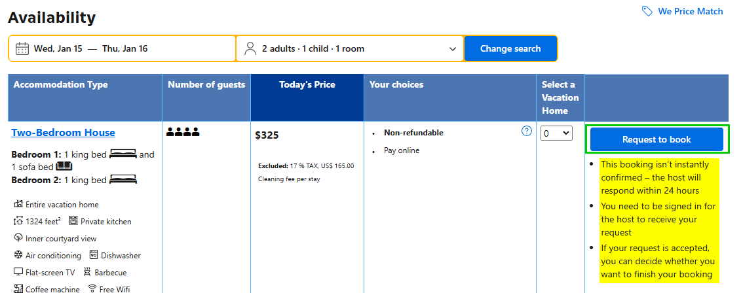Click the four-guests occupancy icon
The image size is (743, 293).
coord(183,133)
